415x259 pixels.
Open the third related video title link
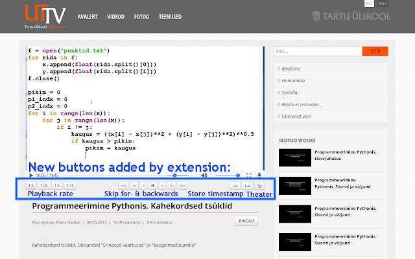point(346,212)
